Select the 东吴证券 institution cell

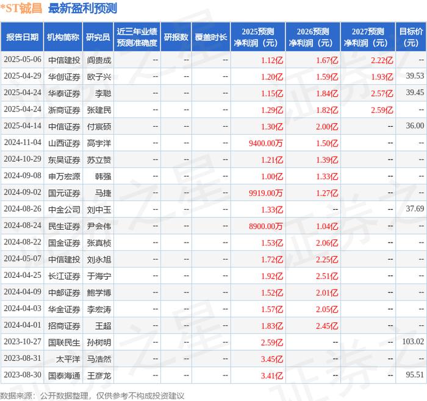(x=64, y=160)
